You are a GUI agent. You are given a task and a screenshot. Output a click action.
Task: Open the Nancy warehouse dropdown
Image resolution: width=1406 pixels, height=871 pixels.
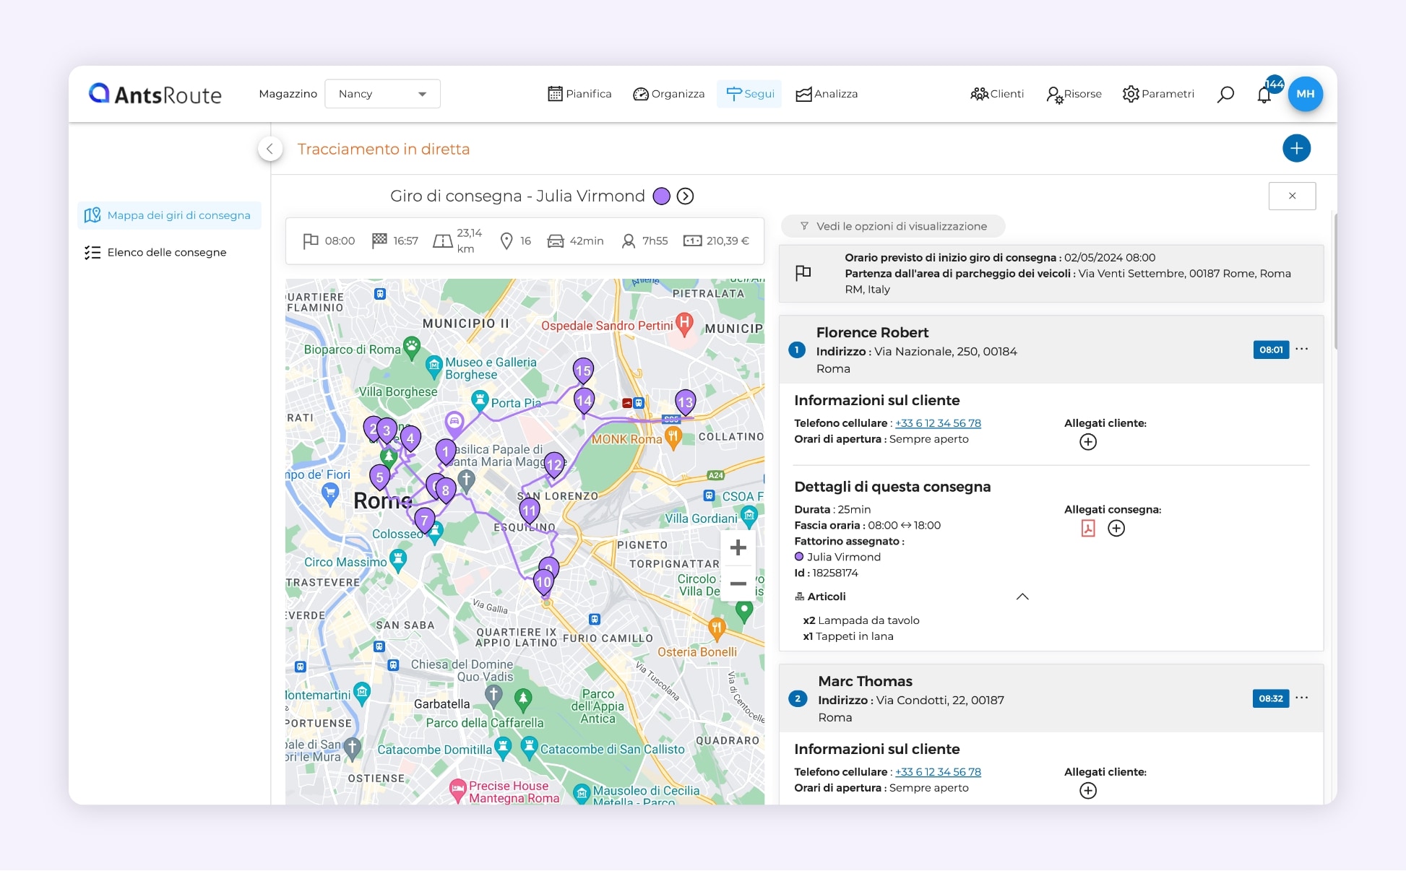point(382,94)
